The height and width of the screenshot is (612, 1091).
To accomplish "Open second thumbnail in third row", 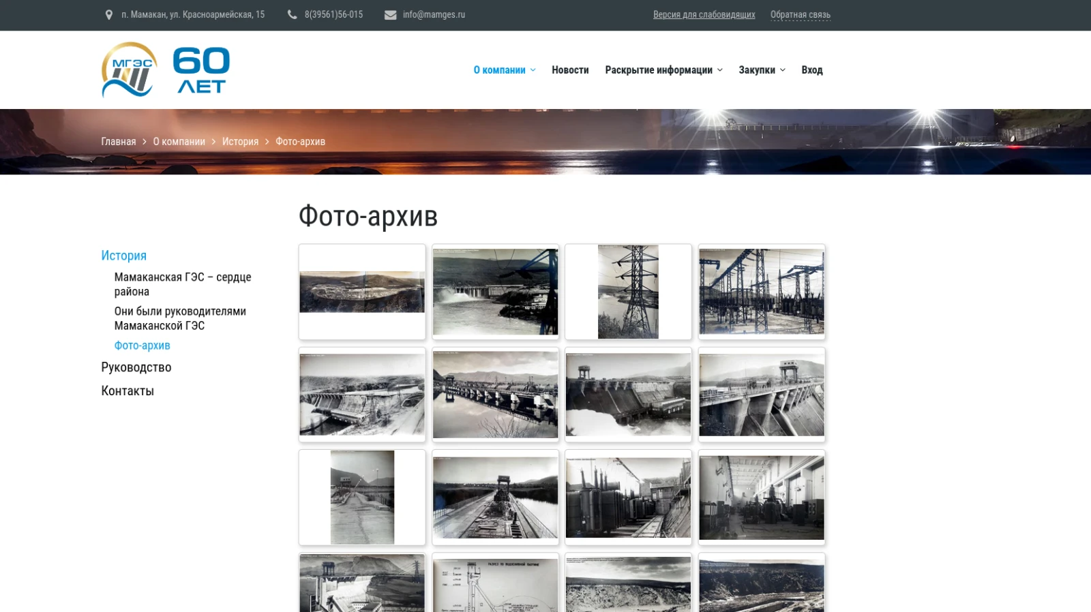I will coord(495,498).
